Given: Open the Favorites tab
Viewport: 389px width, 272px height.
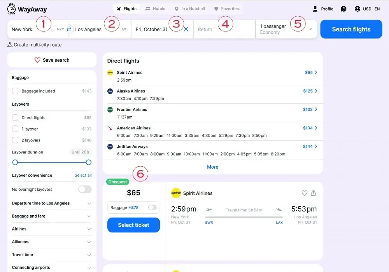Looking at the screenshot, I should (226, 9).
